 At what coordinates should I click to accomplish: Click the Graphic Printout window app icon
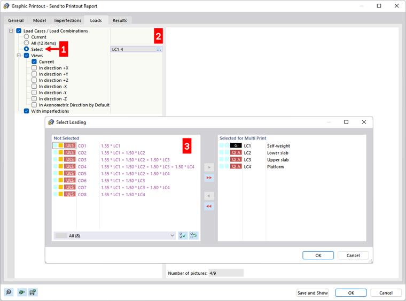coord(6,6)
